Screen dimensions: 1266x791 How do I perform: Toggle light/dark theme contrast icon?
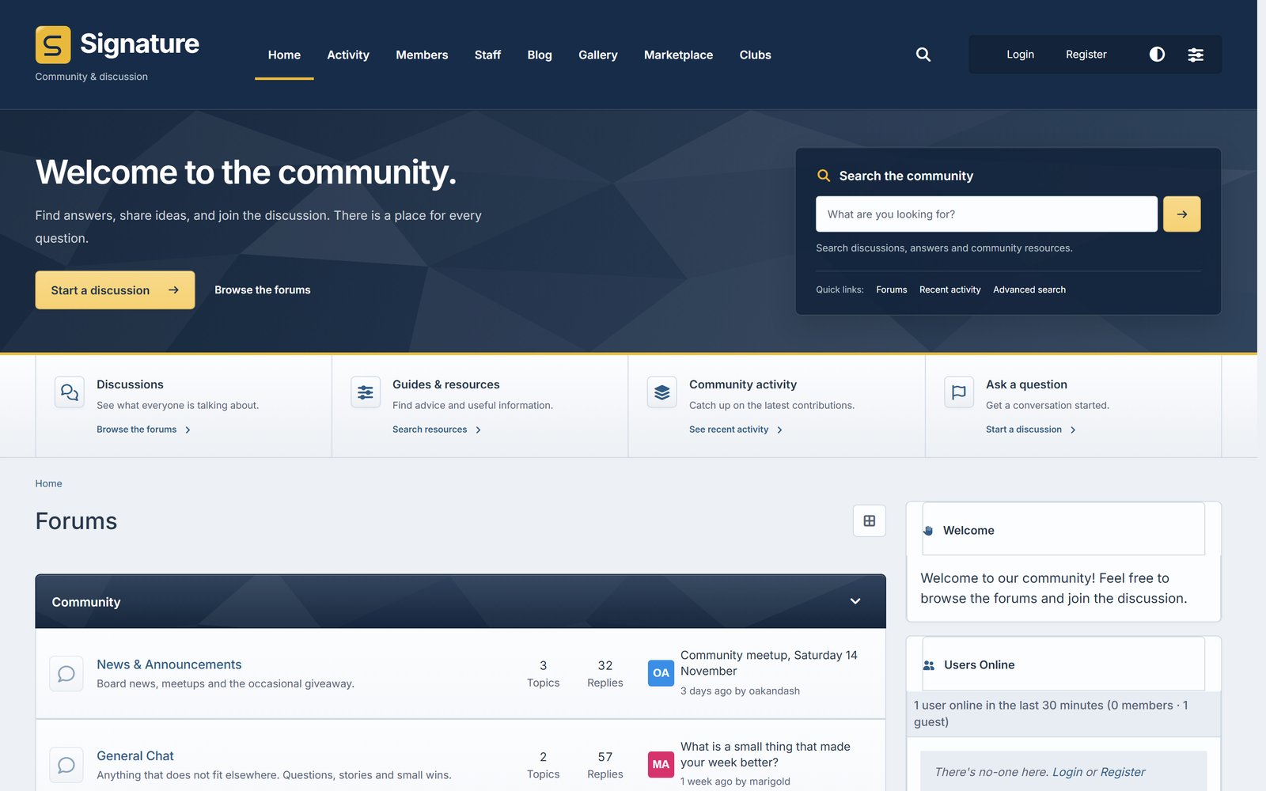coord(1157,55)
